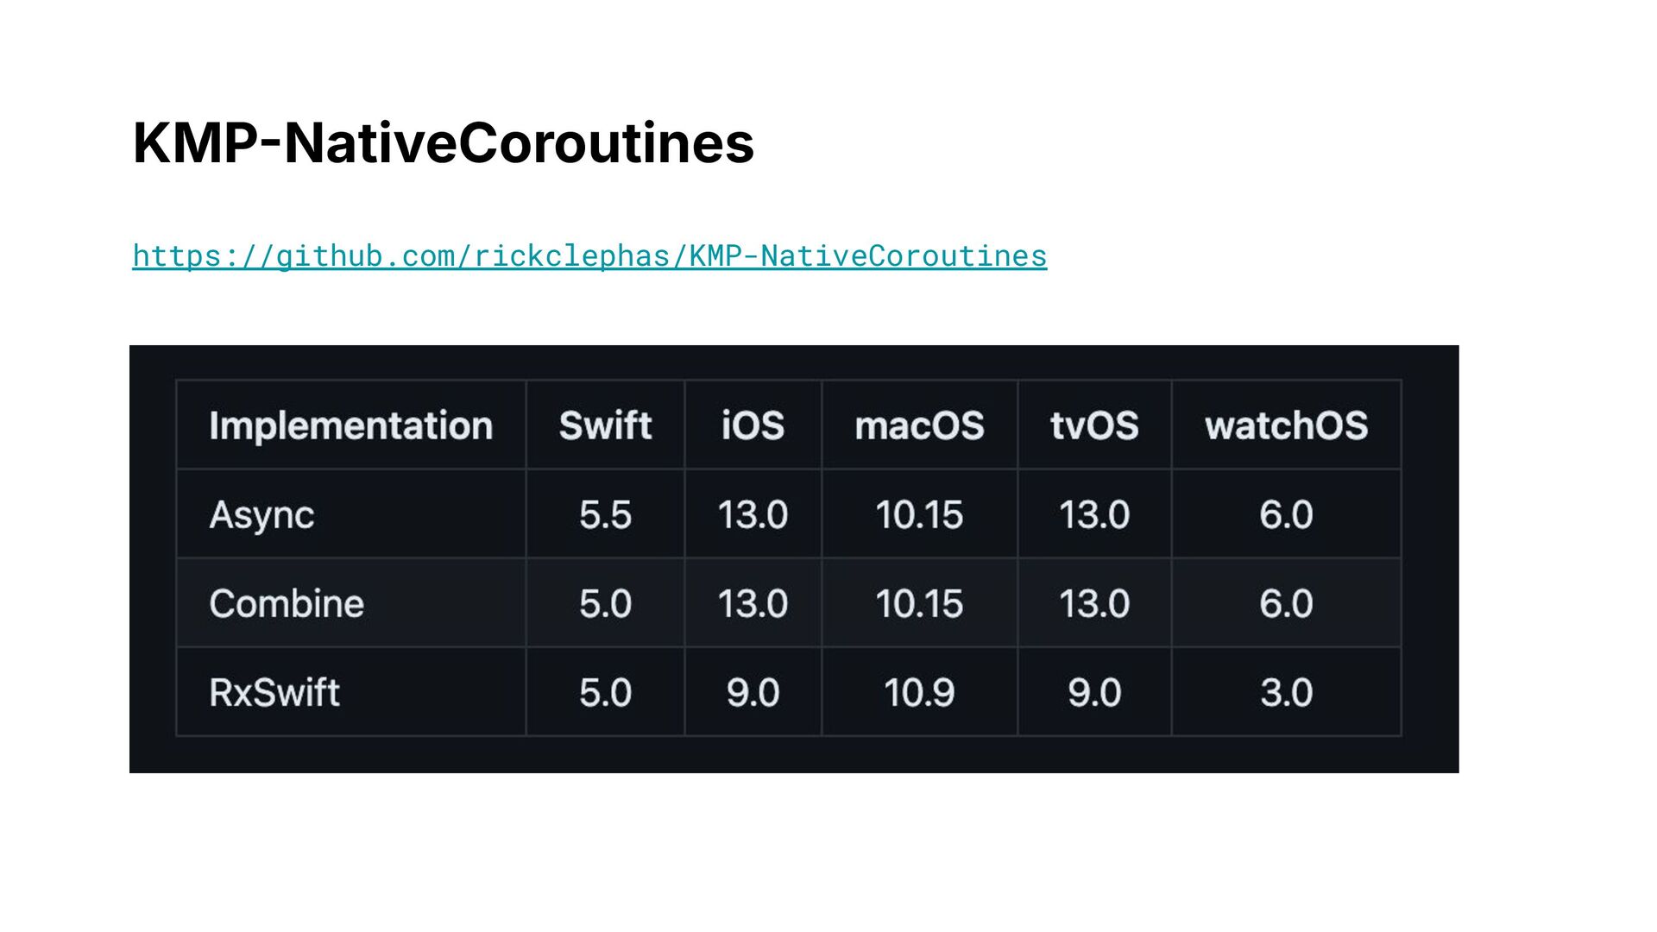Image resolution: width=1657 pixels, height=932 pixels.
Task: Click the watchOS column header
Action: pos(1286,425)
